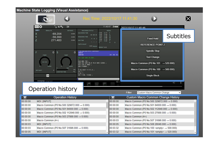Select the No.508 28048.000 macro history row
The width and height of the screenshot is (218, 143).
pos(151,124)
